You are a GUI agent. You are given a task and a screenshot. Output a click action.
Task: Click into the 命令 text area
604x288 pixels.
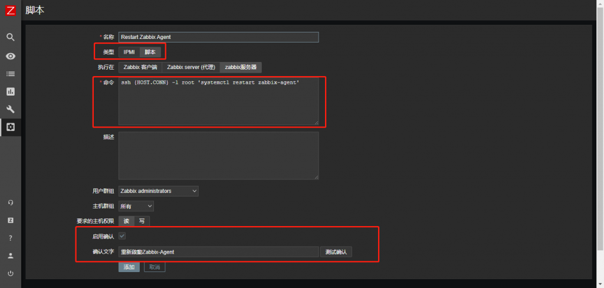pyautogui.click(x=218, y=102)
